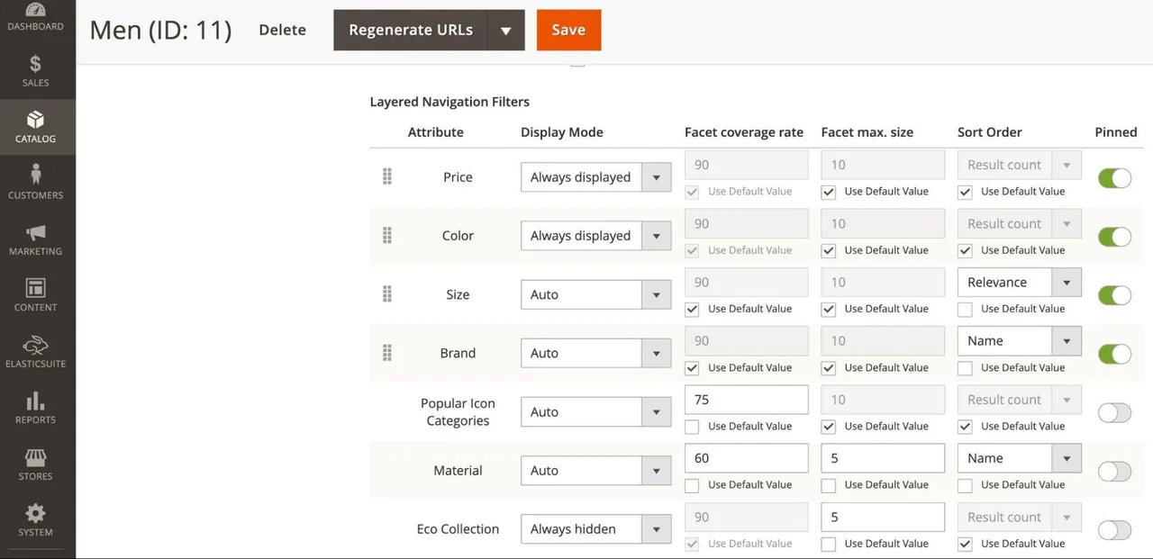1153x559 pixels.
Task: Open the Sales section in the sidebar
Action: [36, 71]
